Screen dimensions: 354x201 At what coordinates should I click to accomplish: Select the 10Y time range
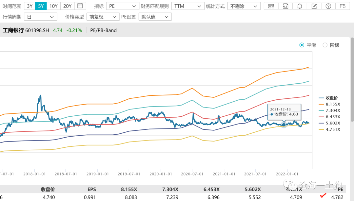[53, 6]
